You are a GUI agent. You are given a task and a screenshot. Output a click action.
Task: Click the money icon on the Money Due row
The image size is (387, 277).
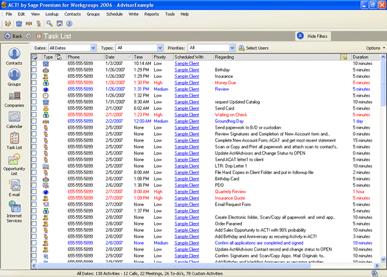(46, 83)
